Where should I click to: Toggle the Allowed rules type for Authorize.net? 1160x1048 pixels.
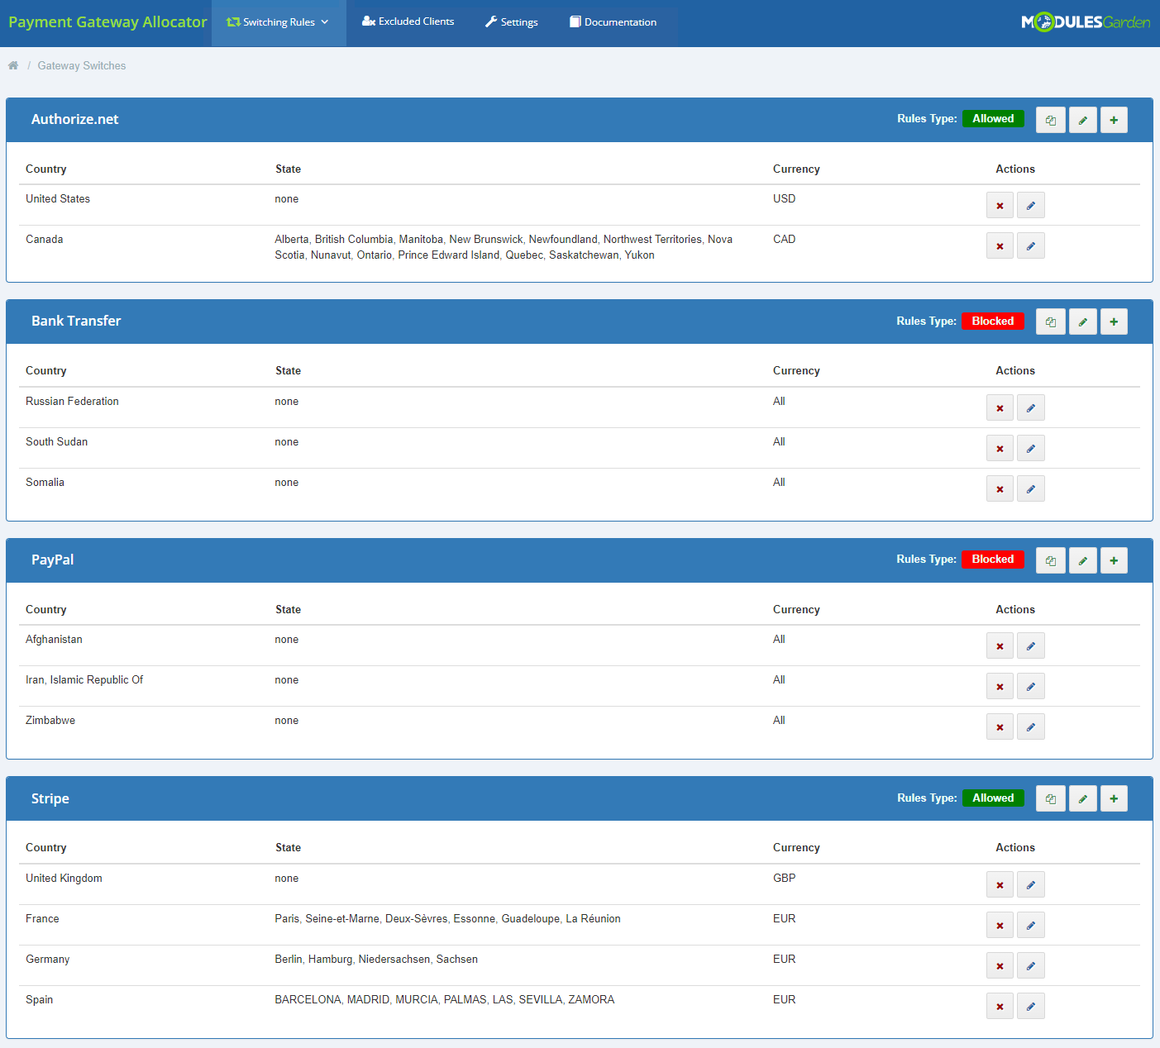993,118
